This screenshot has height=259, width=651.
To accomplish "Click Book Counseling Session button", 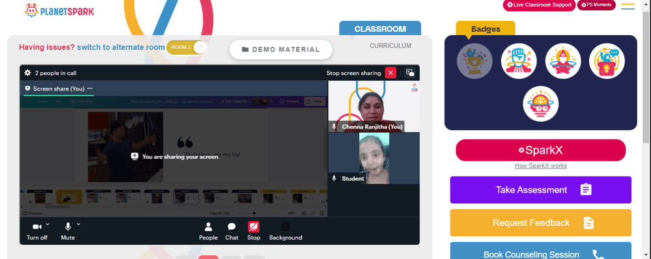I will 540,251.
